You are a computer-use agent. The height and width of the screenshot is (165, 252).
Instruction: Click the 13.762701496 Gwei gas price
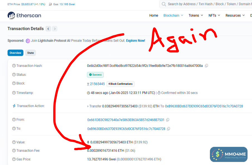(101, 159)
